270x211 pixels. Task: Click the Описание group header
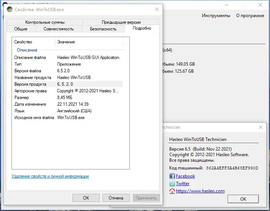click(x=27, y=50)
